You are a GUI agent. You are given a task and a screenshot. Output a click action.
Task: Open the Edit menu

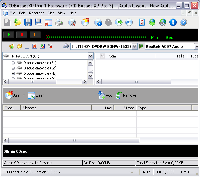pos(22,13)
